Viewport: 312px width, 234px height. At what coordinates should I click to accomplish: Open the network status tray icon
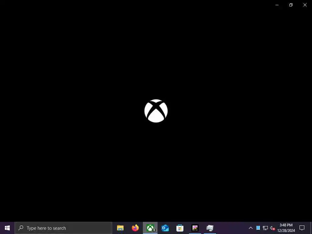[265, 228]
